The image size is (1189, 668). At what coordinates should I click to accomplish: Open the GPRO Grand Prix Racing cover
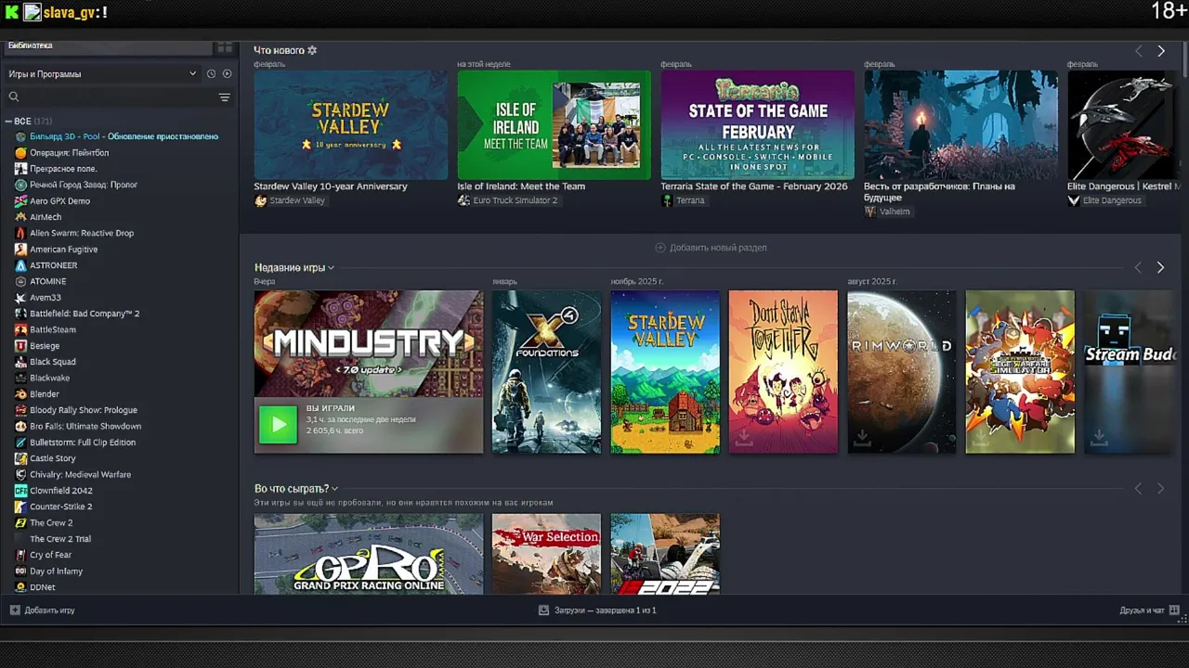coord(369,554)
